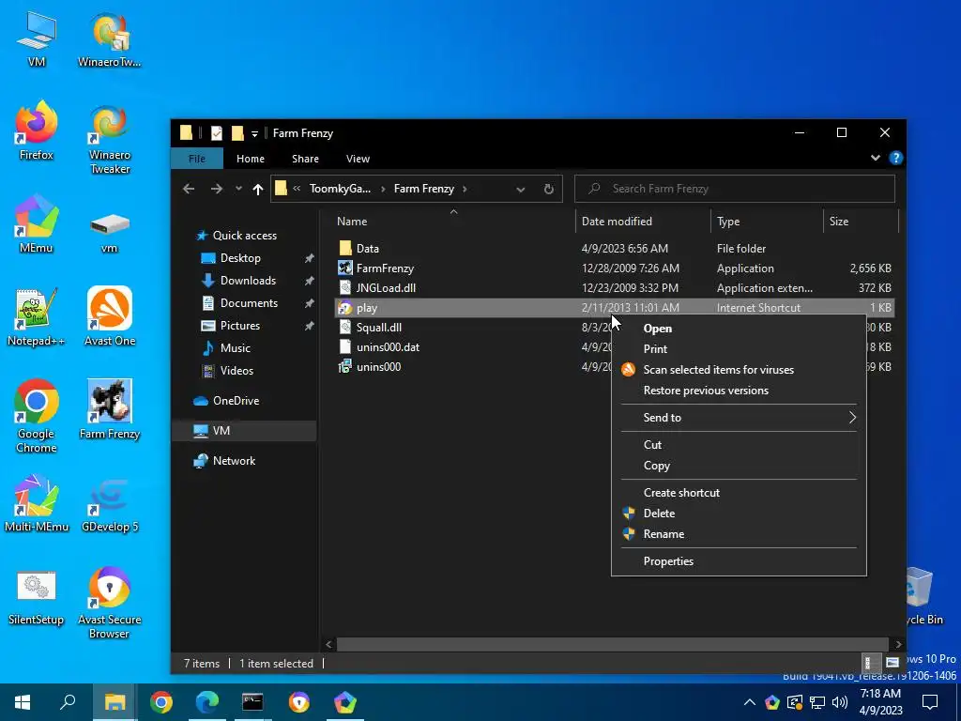Screen dimensions: 961x721
Task: Open File Explorer from the taskbar
Action: (114, 702)
